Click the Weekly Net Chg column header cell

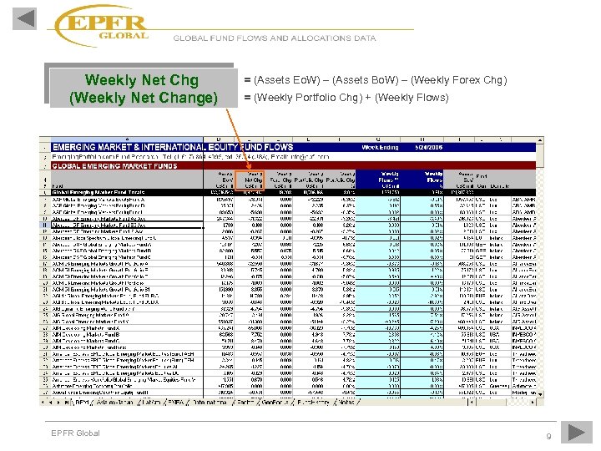point(249,180)
